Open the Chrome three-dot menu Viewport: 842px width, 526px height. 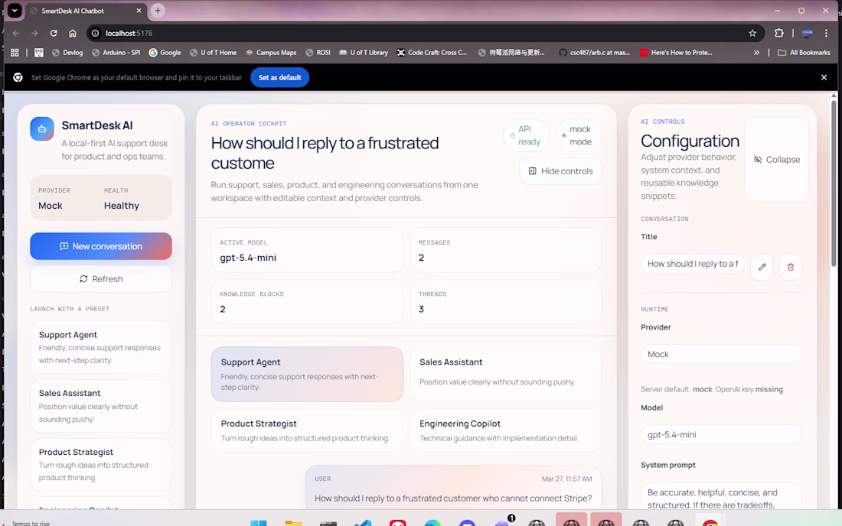click(826, 33)
